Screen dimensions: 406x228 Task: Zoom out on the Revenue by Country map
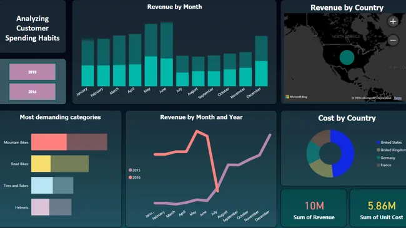tap(393, 40)
